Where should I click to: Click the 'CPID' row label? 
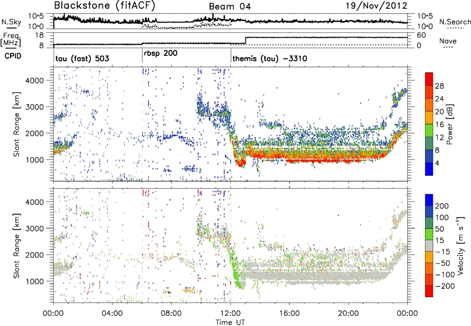pos(13,56)
